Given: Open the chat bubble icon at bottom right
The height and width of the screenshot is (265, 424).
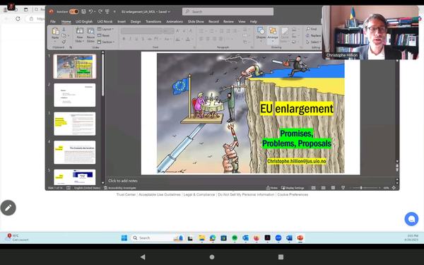Looking at the screenshot, I should point(411,219).
